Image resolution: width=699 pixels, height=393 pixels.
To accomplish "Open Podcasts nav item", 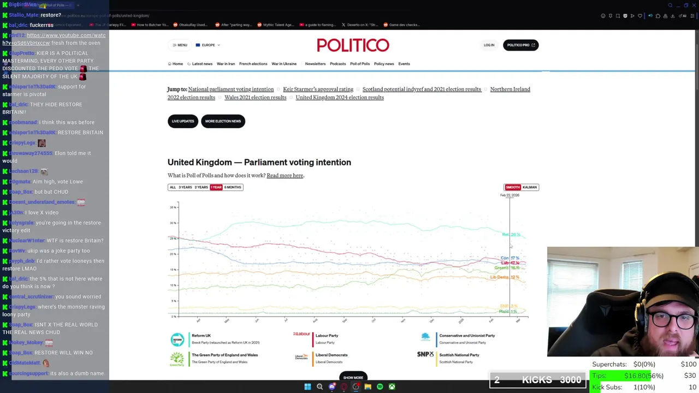I will coord(337,64).
